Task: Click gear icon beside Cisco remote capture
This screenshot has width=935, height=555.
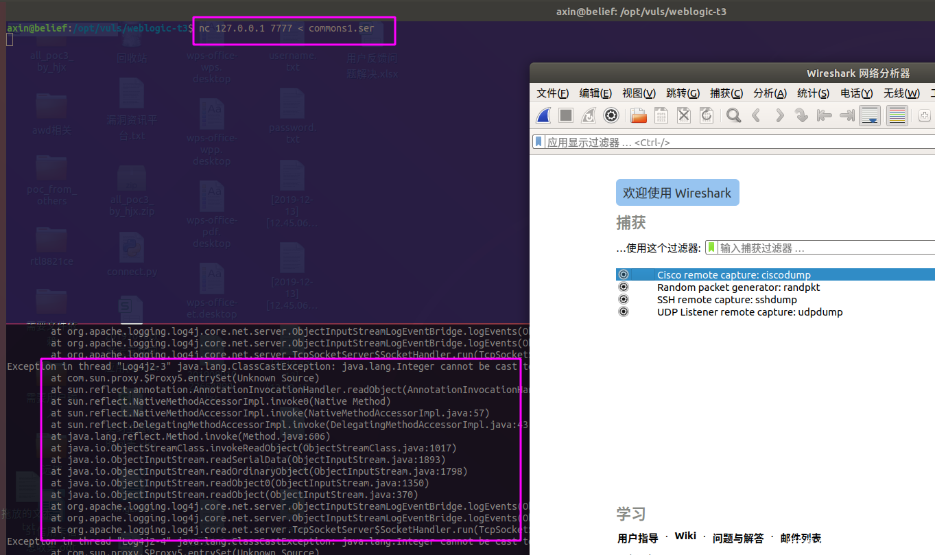Action: (x=624, y=274)
